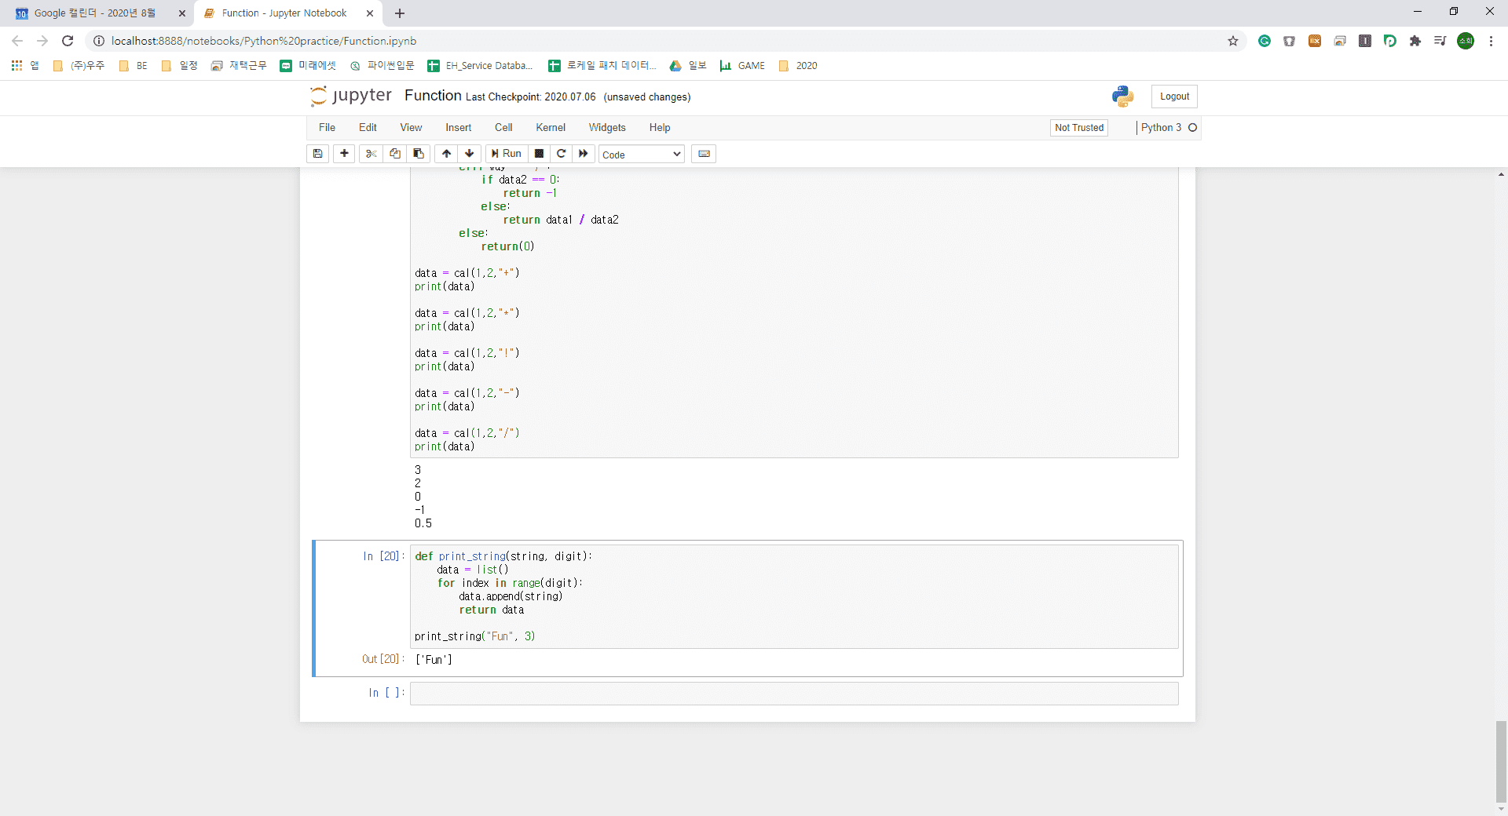Log out of Jupyter with Logout button

[1174, 97]
